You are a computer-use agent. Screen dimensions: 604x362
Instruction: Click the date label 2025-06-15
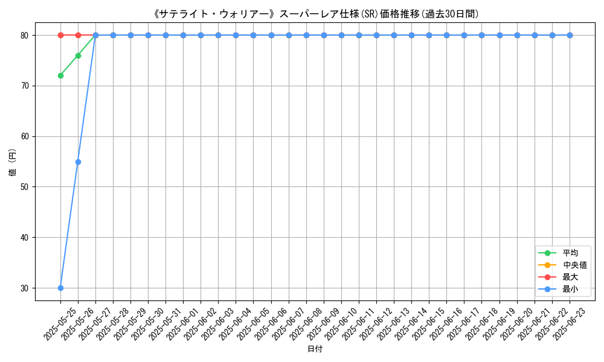pyautogui.click(x=428, y=325)
